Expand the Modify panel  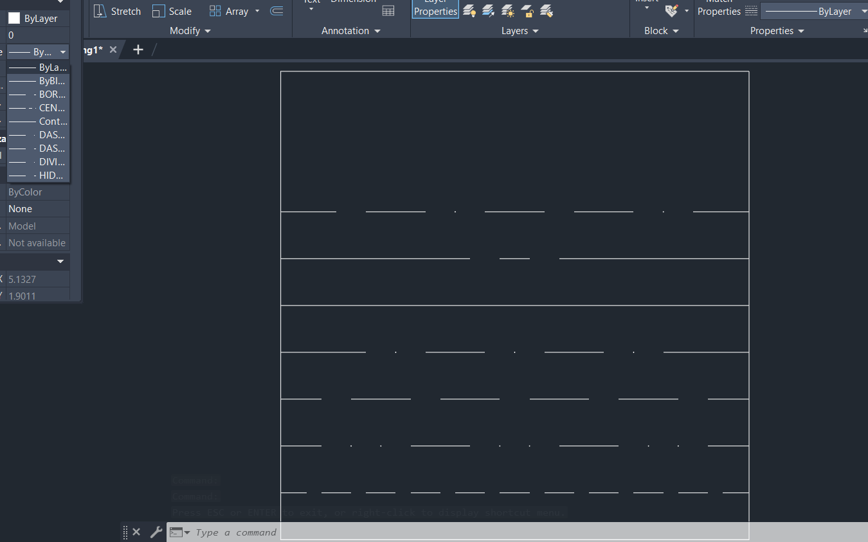[190, 30]
